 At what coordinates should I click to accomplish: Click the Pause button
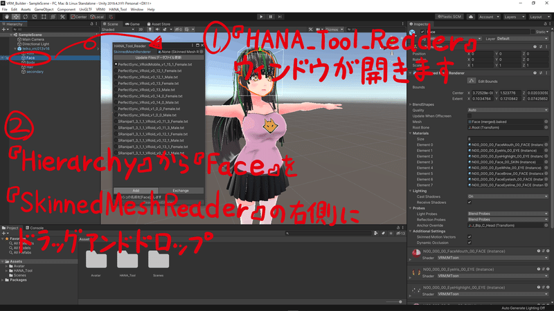coord(271,17)
